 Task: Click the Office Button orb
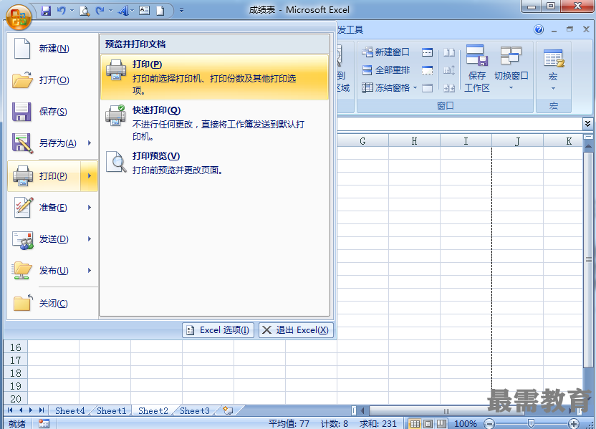pos(18,17)
